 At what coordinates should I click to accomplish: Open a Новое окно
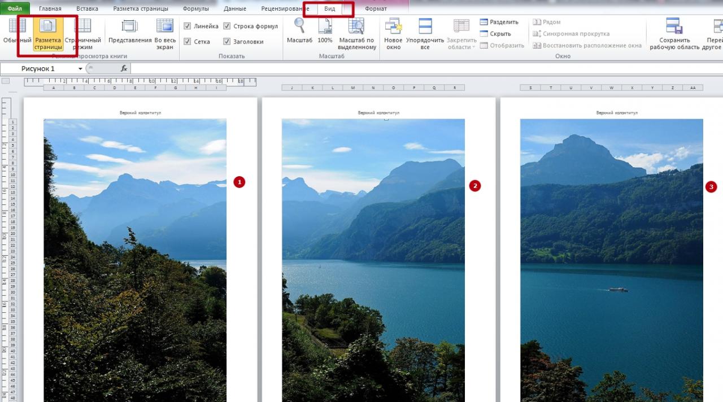point(393,27)
